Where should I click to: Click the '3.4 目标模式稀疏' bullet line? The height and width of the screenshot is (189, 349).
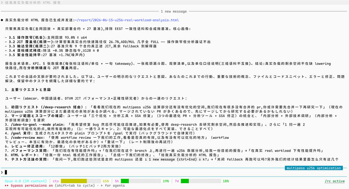(52, 50)
